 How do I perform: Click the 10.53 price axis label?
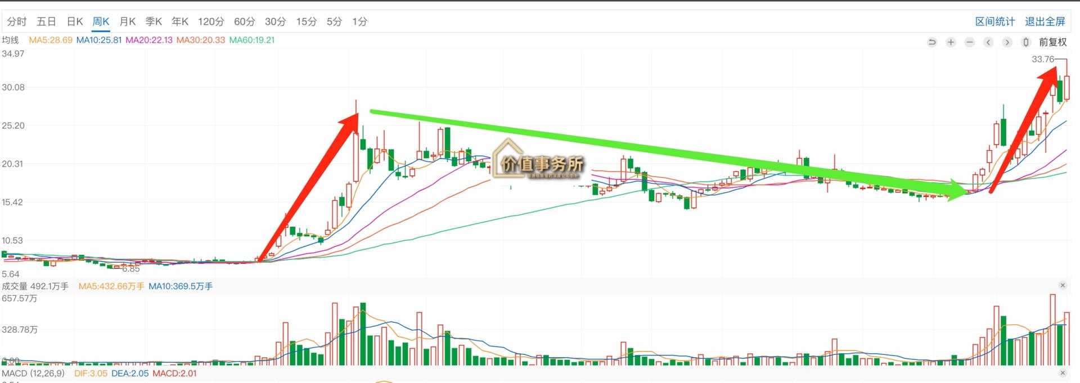pyautogui.click(x=12, y=240)
